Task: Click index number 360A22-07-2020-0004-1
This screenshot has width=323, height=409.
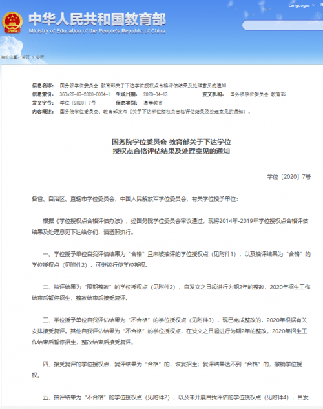Action: click(85, 94)
